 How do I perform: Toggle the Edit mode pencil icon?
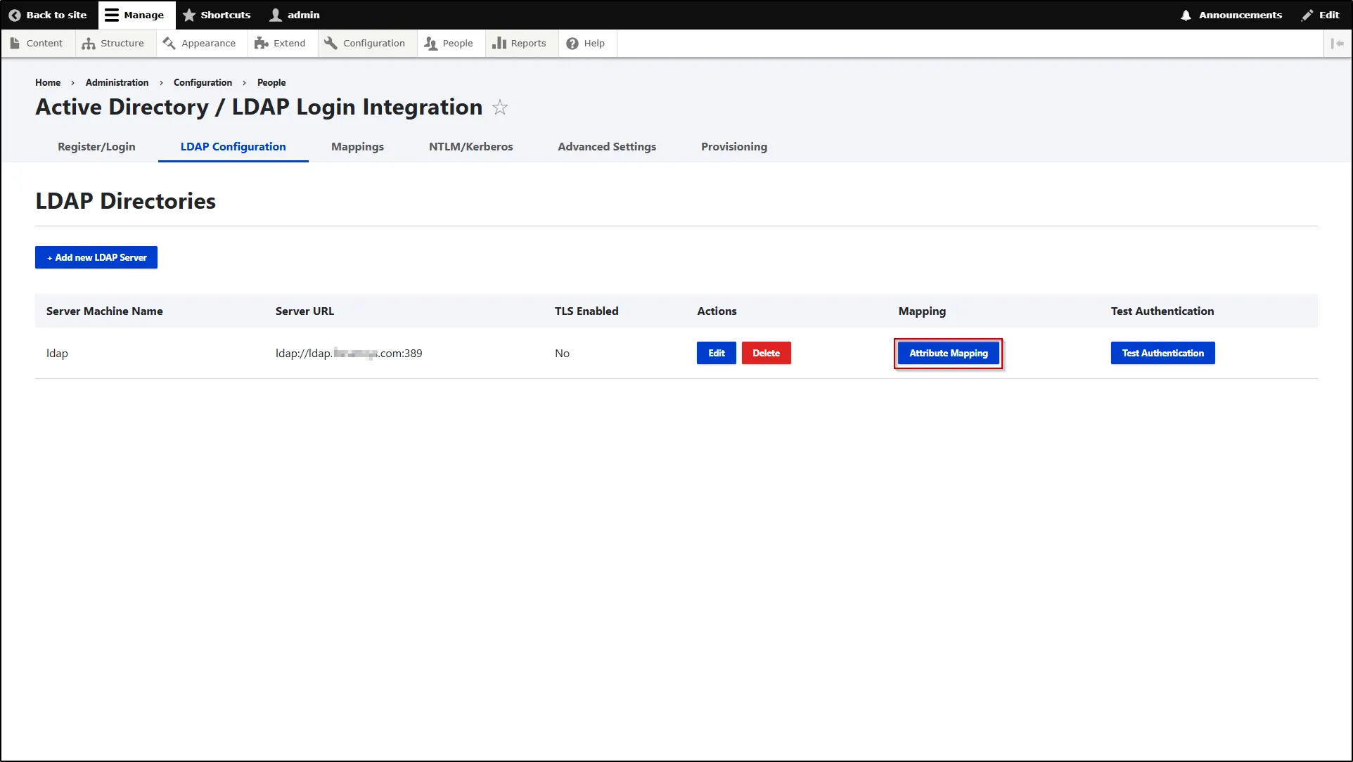pos(1306,15)
